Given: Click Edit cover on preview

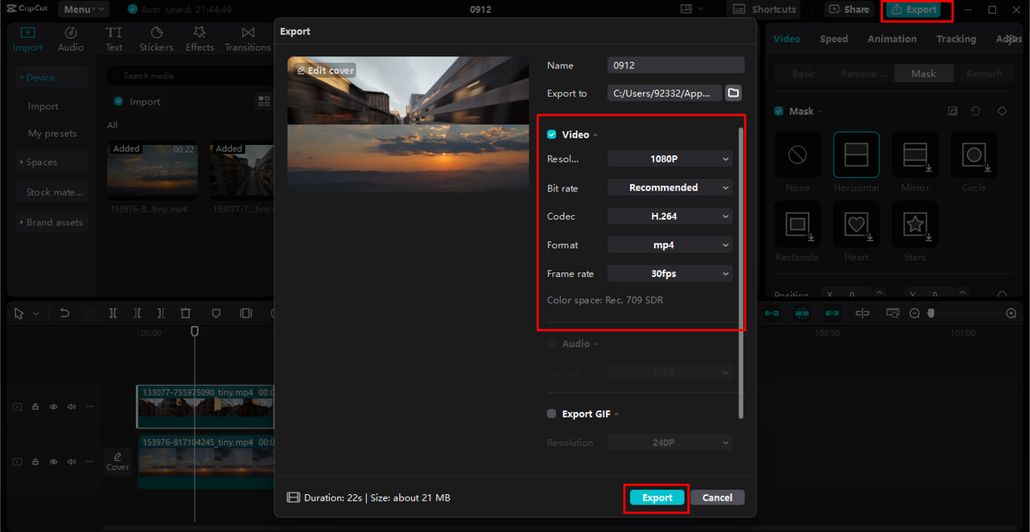Looking at the screenshot, I should tap(325, 70).
